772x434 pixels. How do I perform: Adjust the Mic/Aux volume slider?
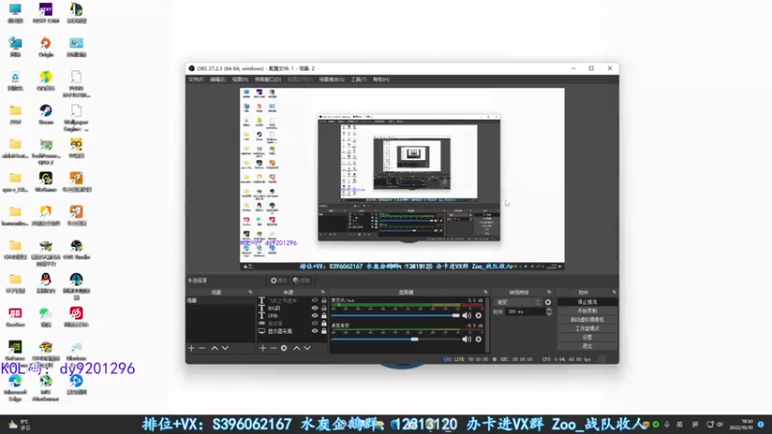pos(396,315)
